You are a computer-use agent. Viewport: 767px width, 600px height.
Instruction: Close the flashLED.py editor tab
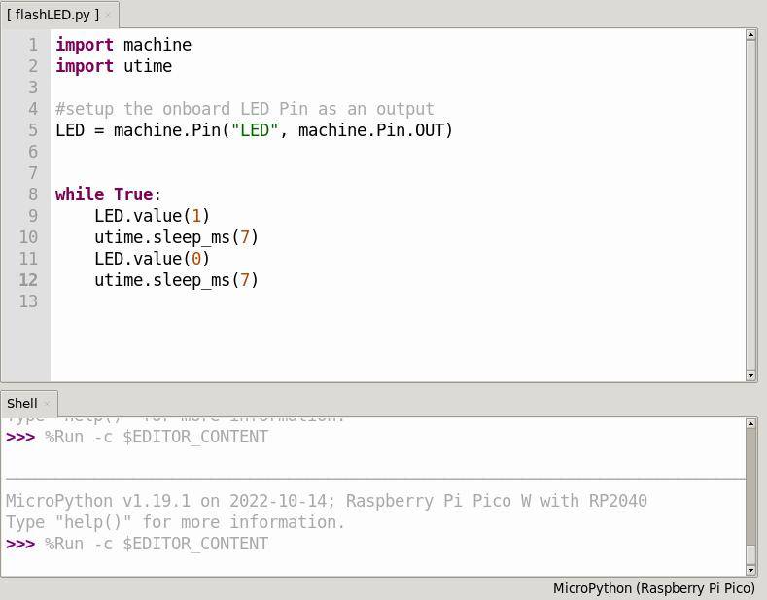109,17
